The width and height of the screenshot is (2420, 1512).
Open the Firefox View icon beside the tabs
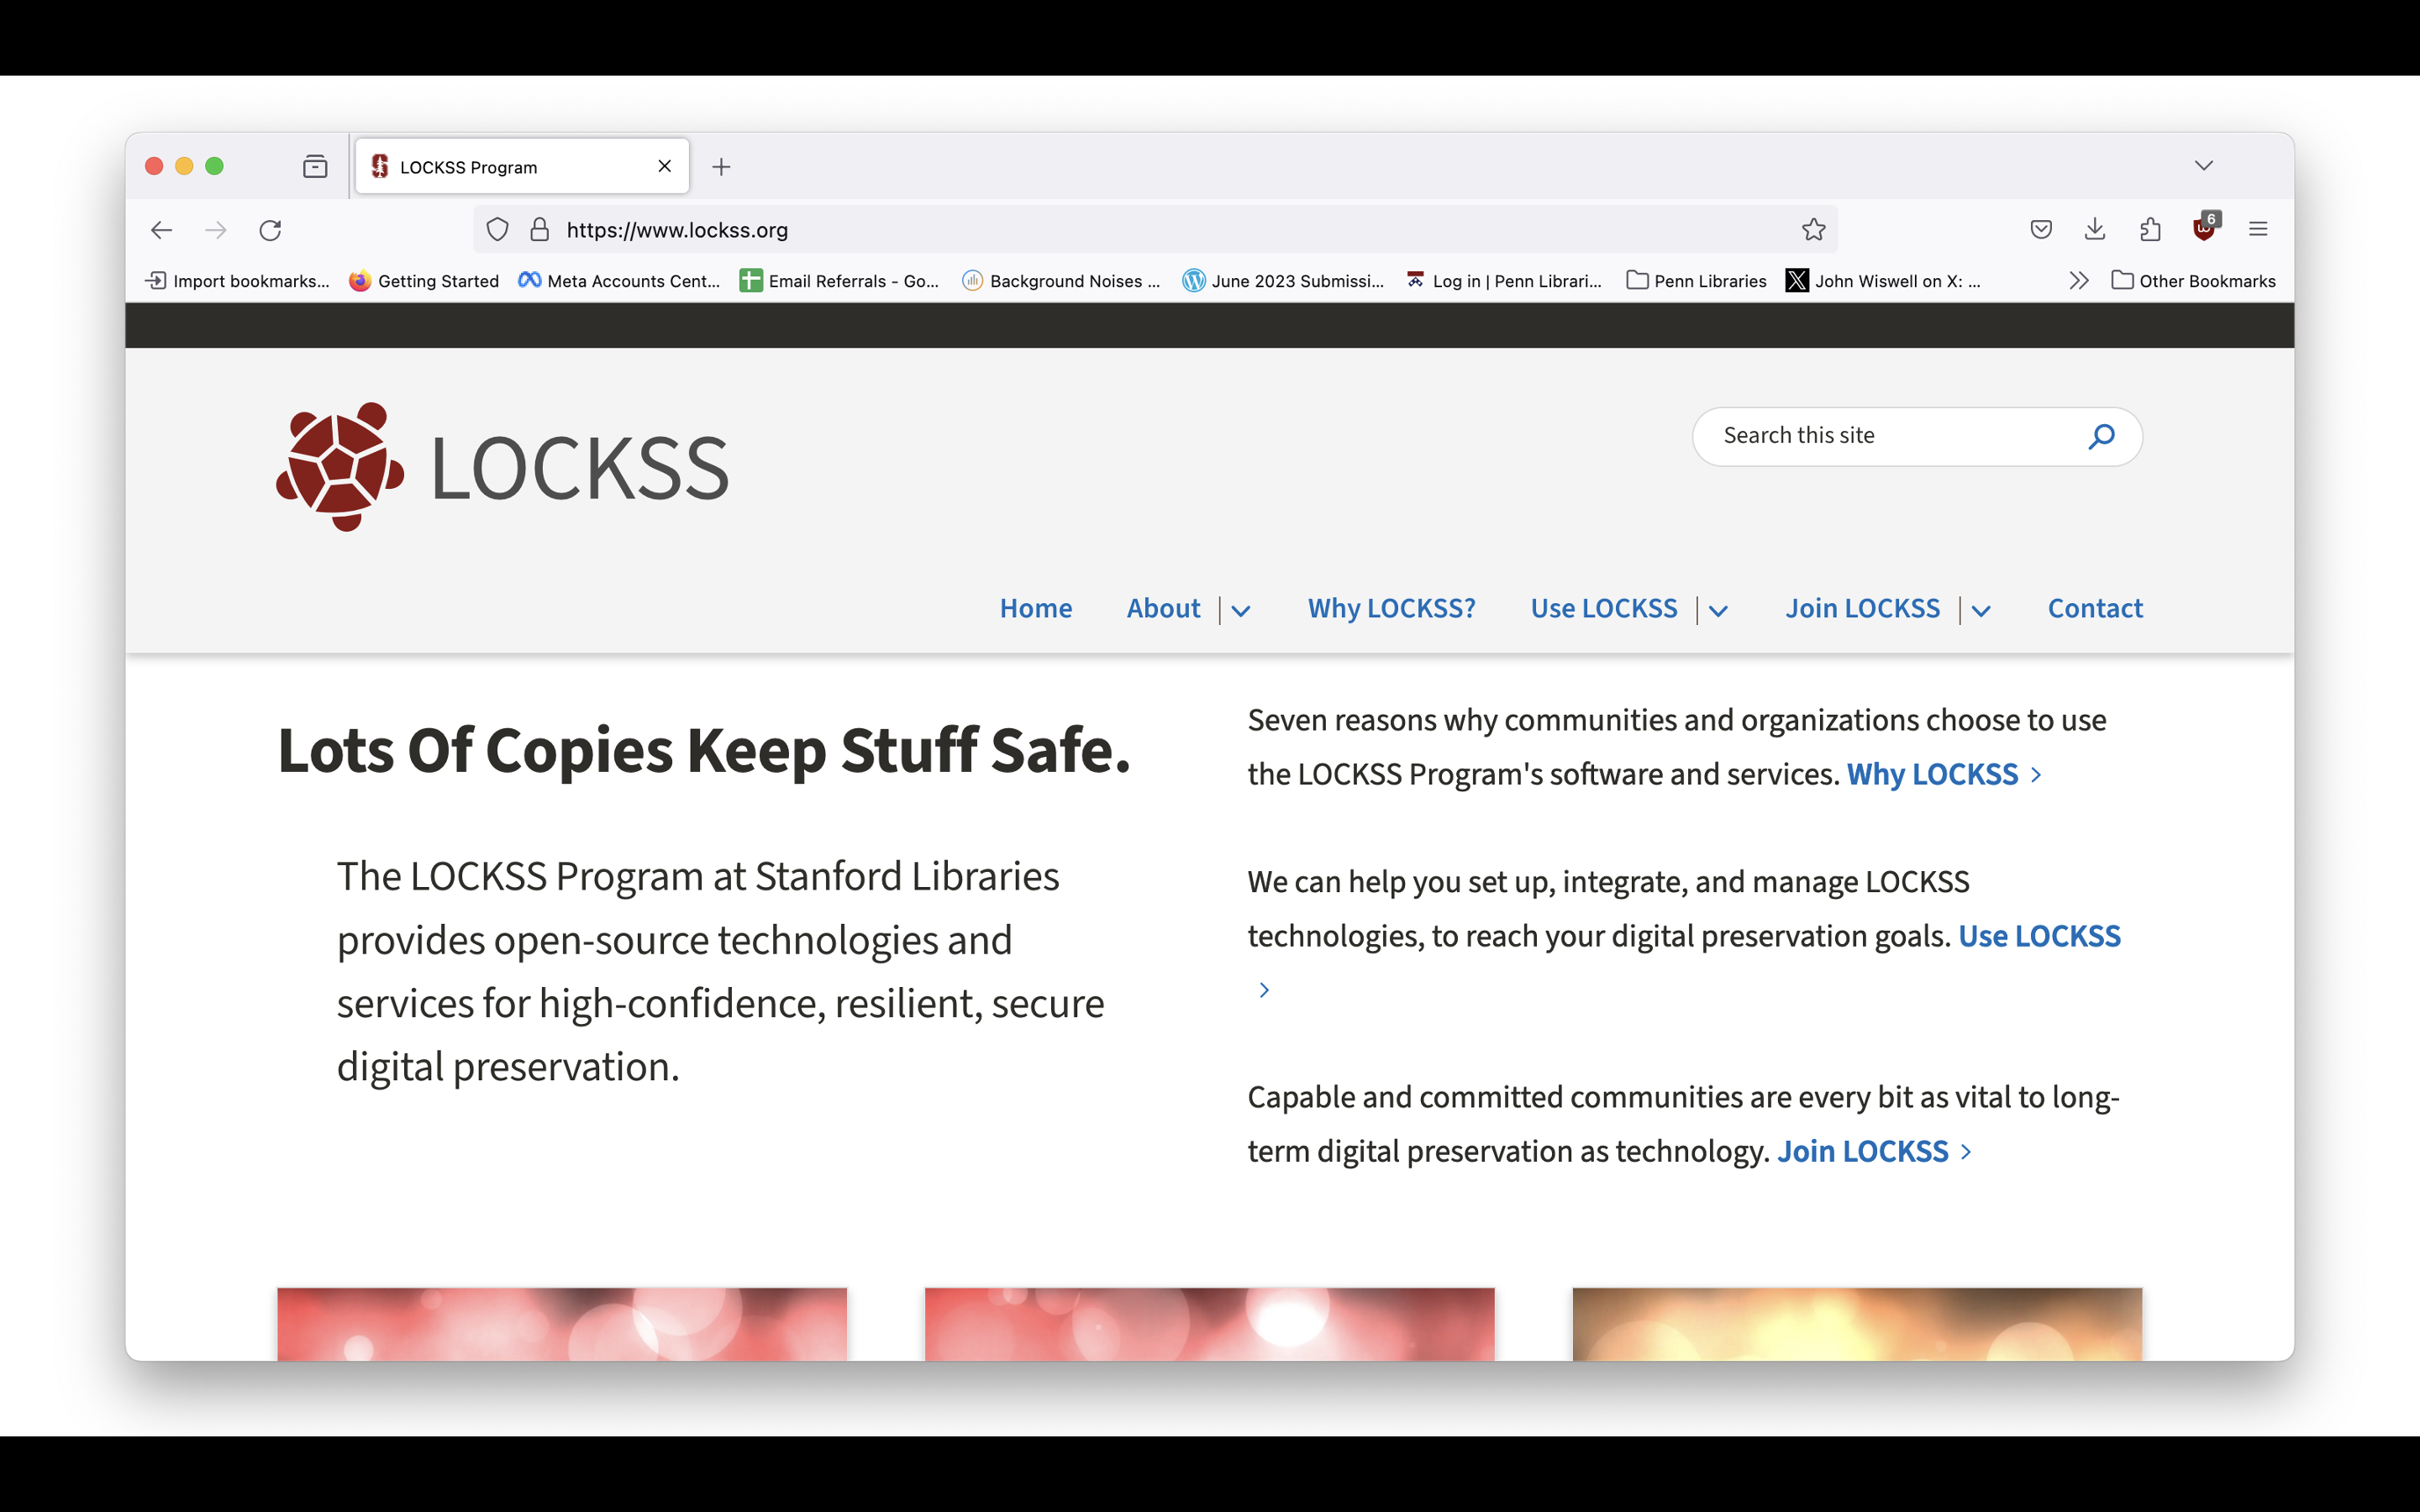[x=315, y=166]
